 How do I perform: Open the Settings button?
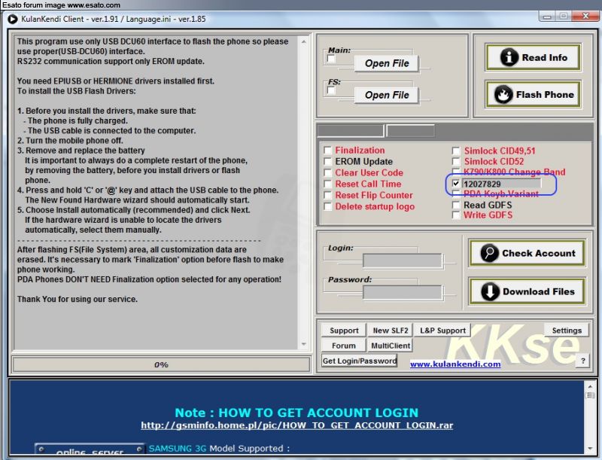(x=567, y=331)
